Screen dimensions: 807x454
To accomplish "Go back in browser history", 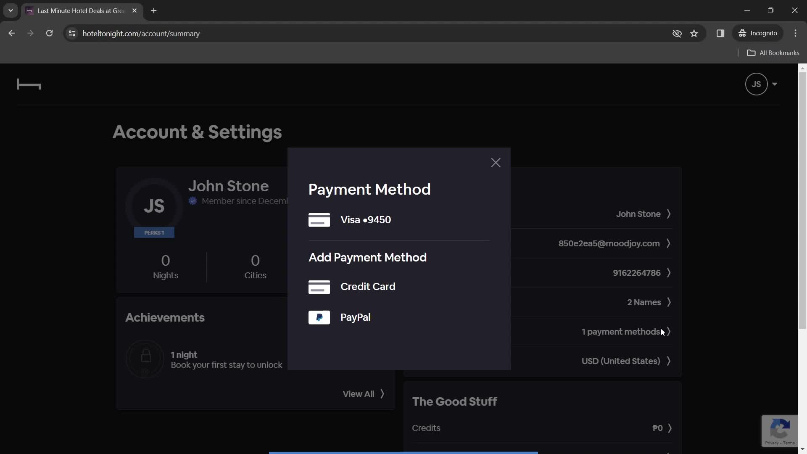I will coord(11,33).
